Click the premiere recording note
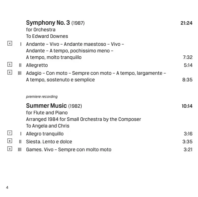The image size is (198, 197). (42, 97)
